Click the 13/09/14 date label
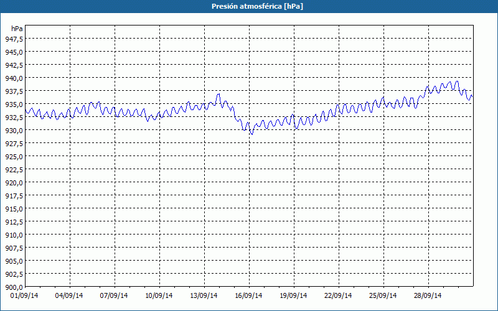498x311 pixels. click(x=204, y=295)
